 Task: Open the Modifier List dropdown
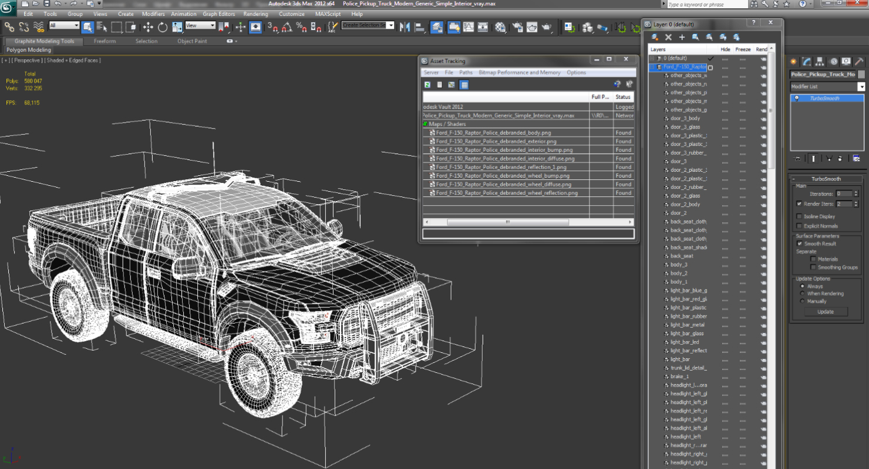tap(861, 87)
